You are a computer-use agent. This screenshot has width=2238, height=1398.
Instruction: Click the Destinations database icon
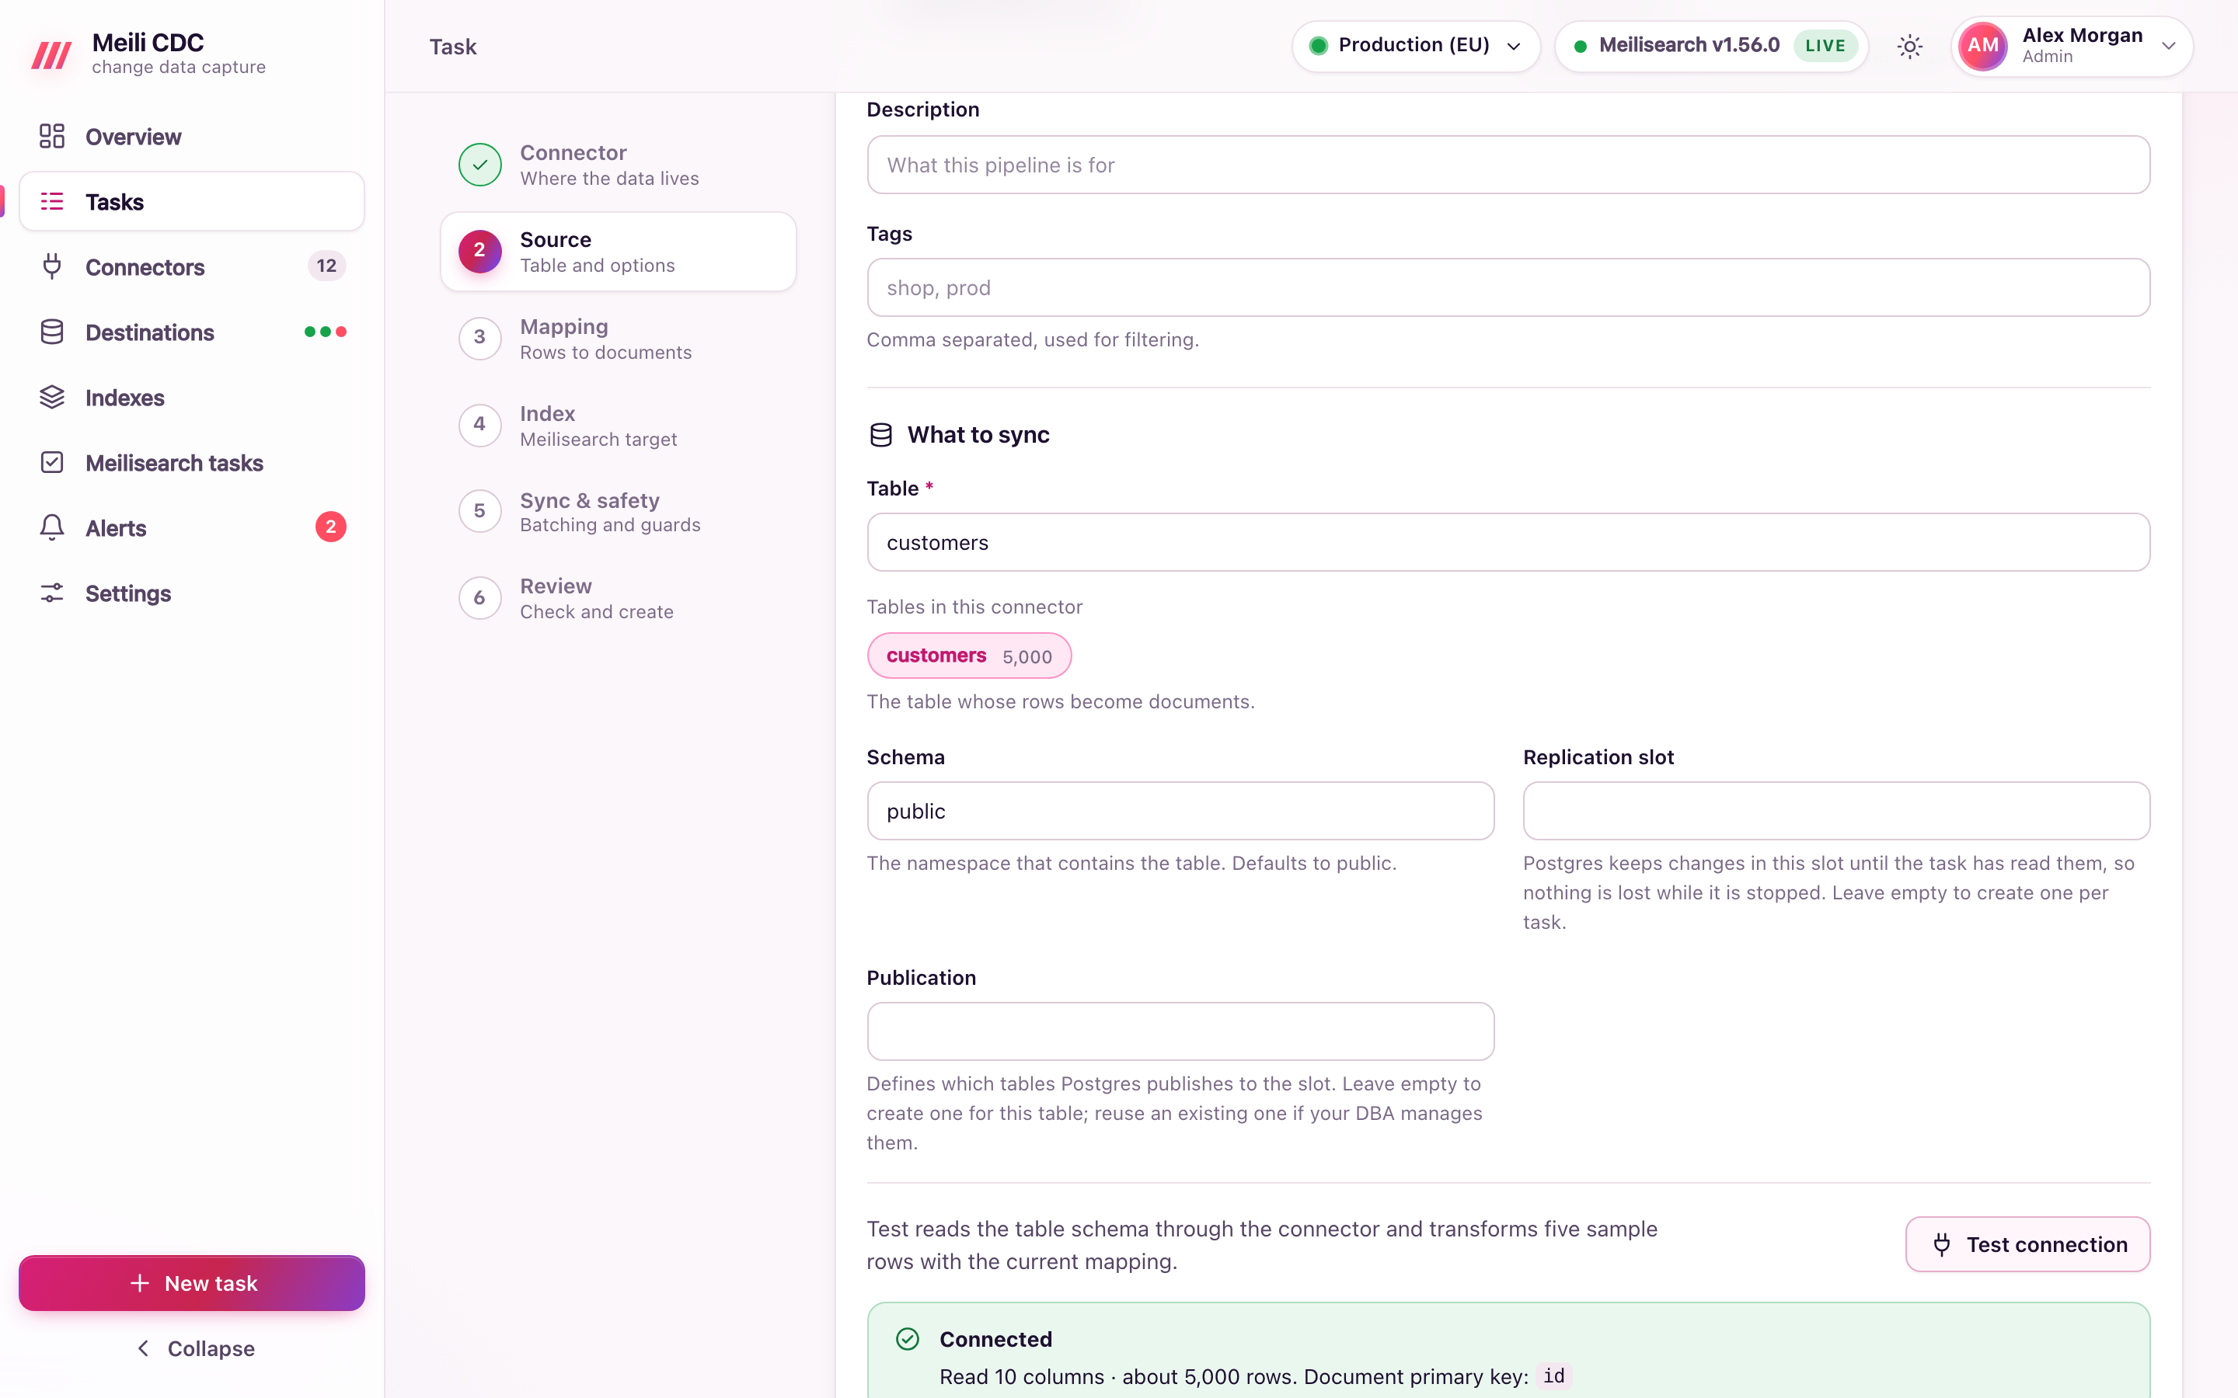coord(52,332)
